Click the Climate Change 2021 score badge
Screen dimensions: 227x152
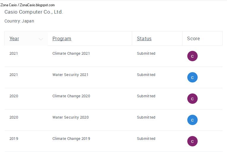click(192, 56)
